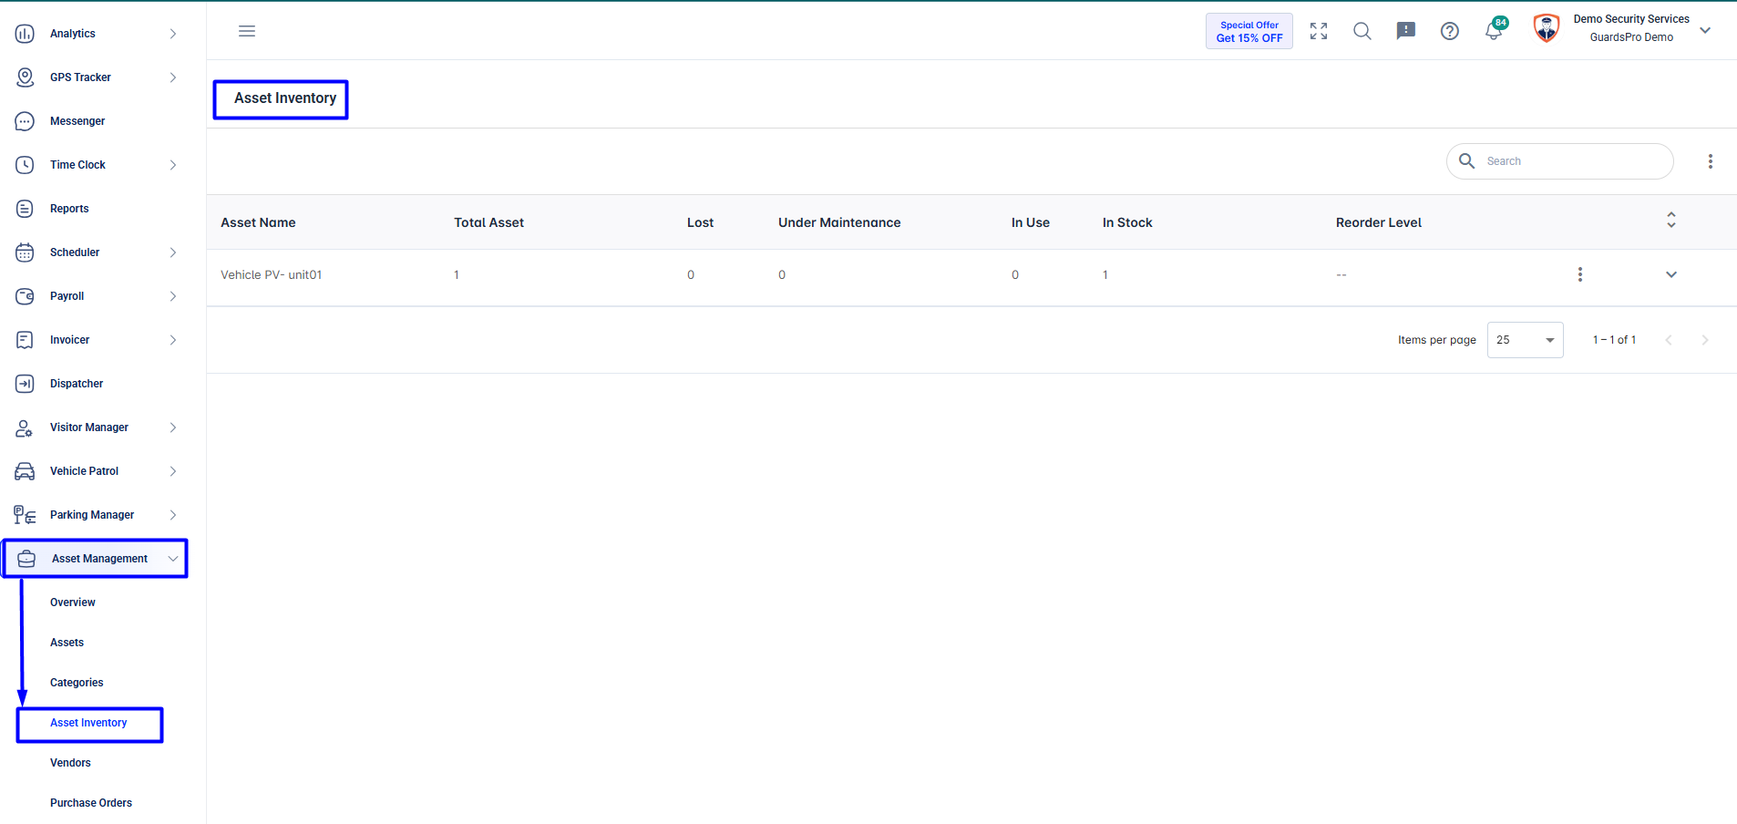This screenshot has width=1737, height=824.
Task: Expand the Time Clock submenu chevron
Action: 173,165
